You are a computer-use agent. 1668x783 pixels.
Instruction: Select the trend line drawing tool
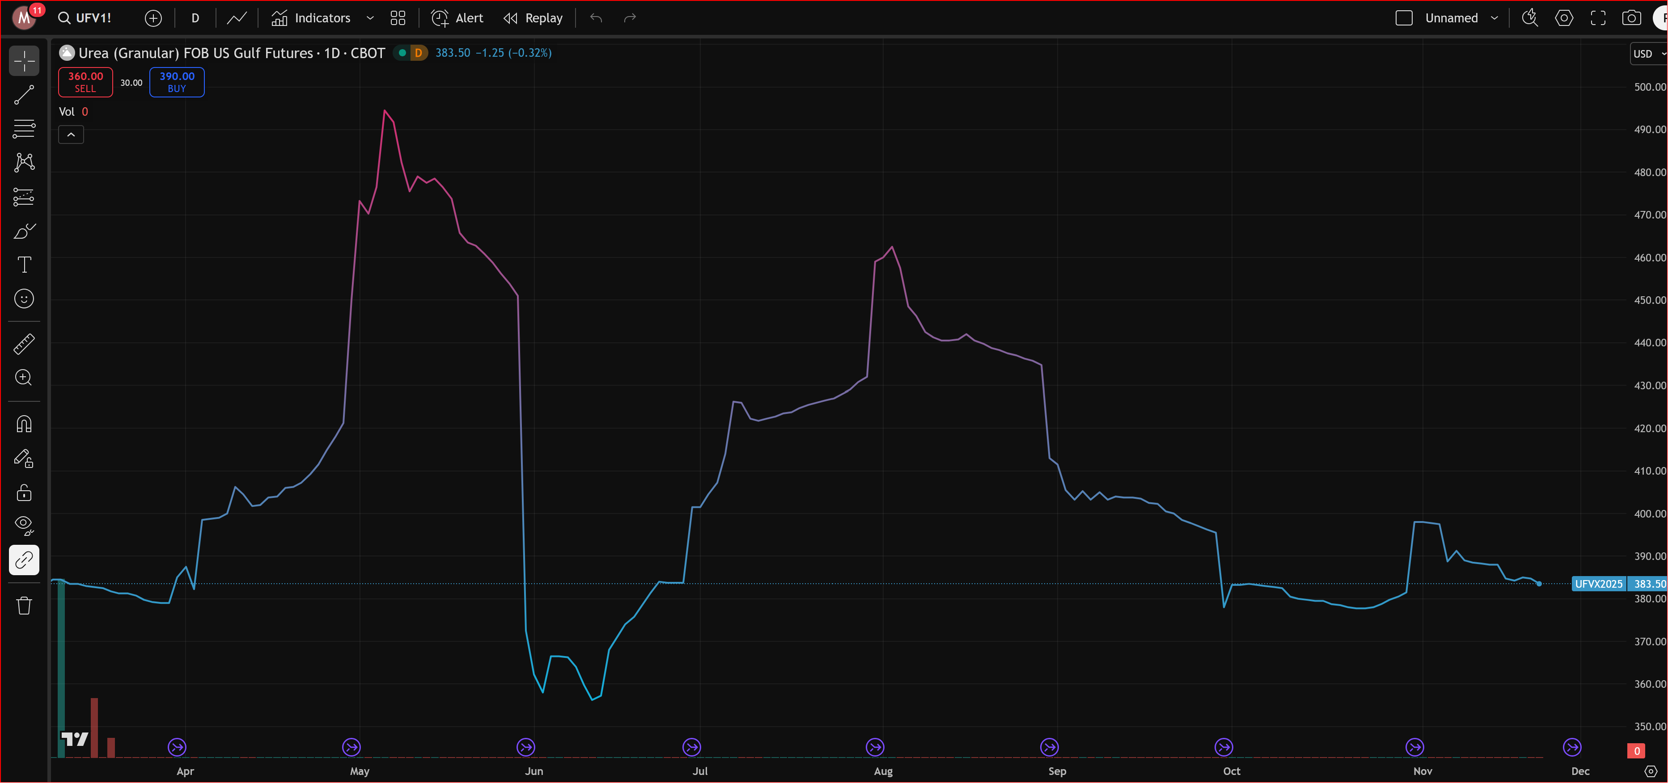coord(24,95)
